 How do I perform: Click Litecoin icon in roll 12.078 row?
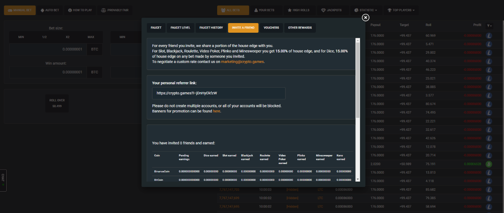click(489, 147)
